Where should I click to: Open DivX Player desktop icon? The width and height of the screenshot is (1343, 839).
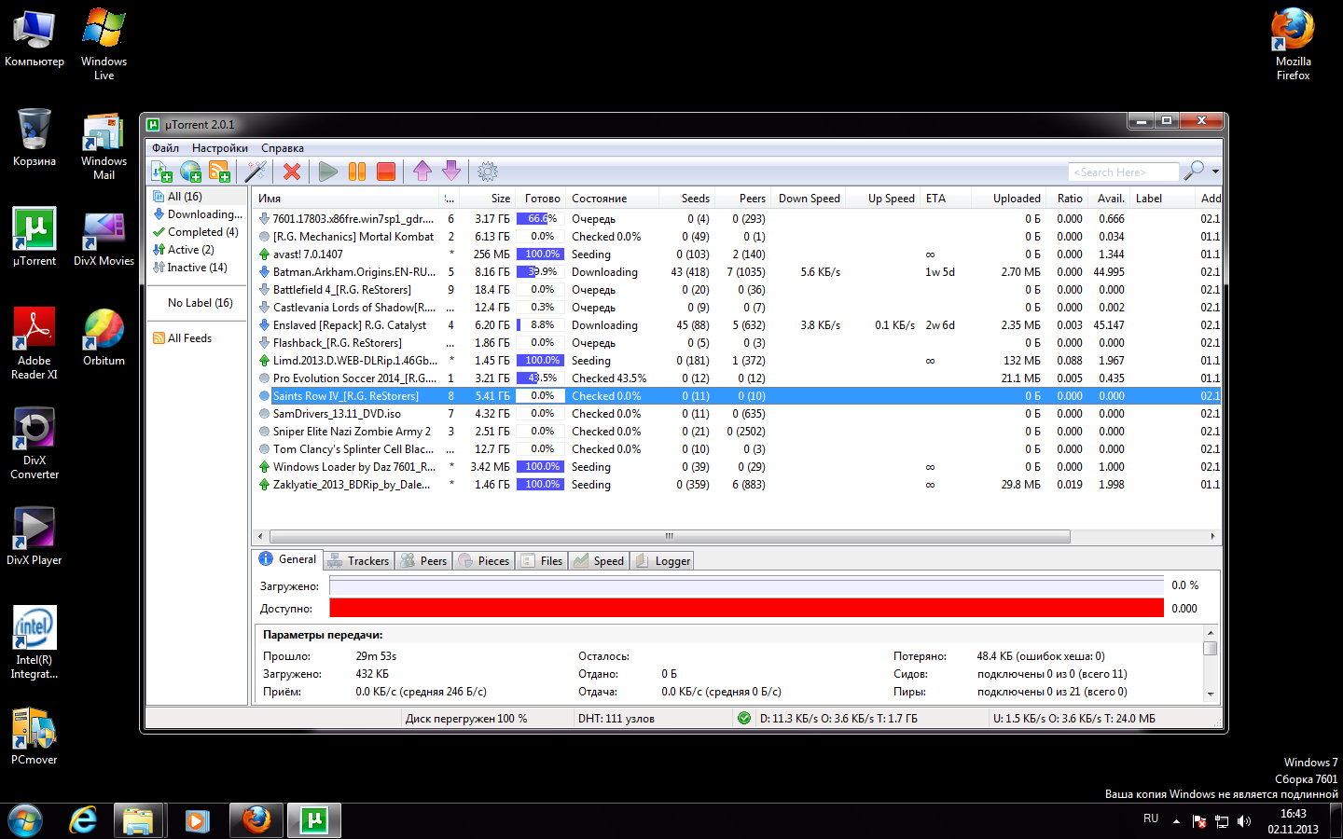click(x=35, y=536)
